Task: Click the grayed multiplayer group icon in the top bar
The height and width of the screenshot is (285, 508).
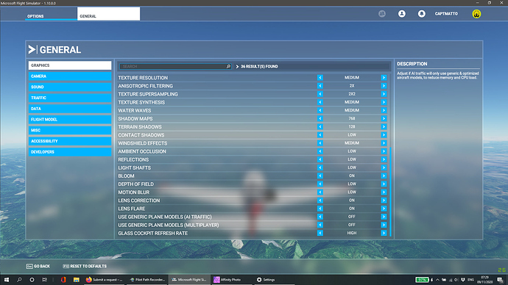Action: click(382, 13)
